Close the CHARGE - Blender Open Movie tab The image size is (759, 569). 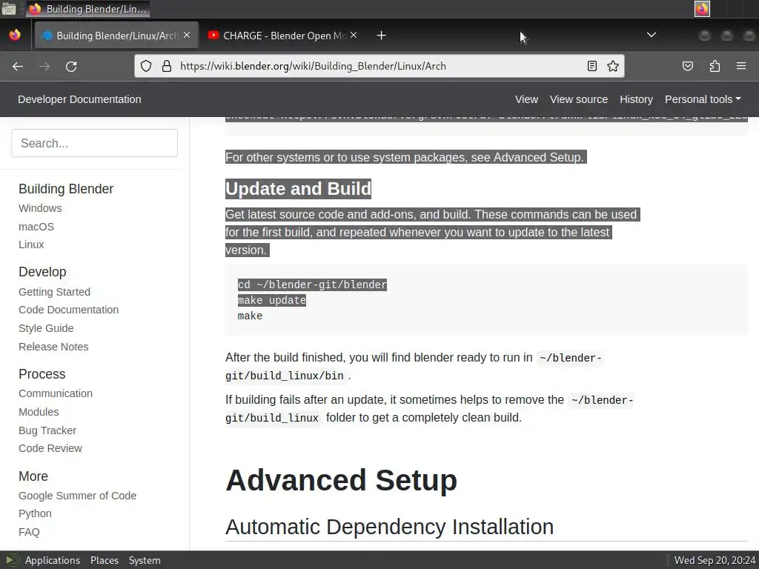pos(354,35)
